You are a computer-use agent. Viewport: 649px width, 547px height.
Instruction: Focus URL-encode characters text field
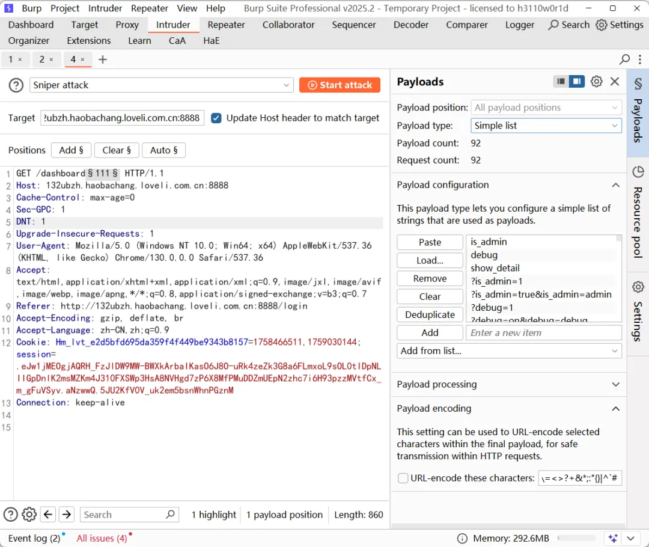pos(580,478)
